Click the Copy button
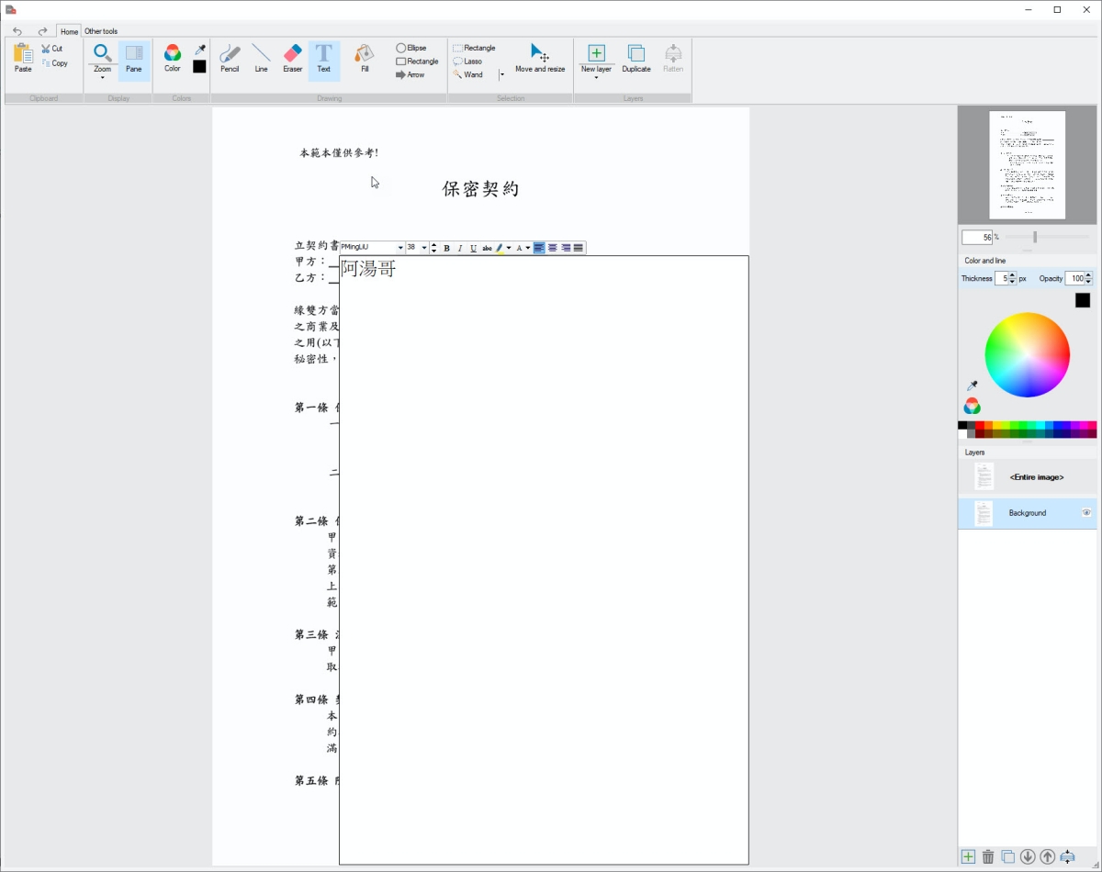Image resolution: width=1102 pixels, height=872 pixels. (x=55, y=63)
